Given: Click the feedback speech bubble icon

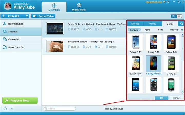Looking at the screenshot, I should (x=164, y=2).
